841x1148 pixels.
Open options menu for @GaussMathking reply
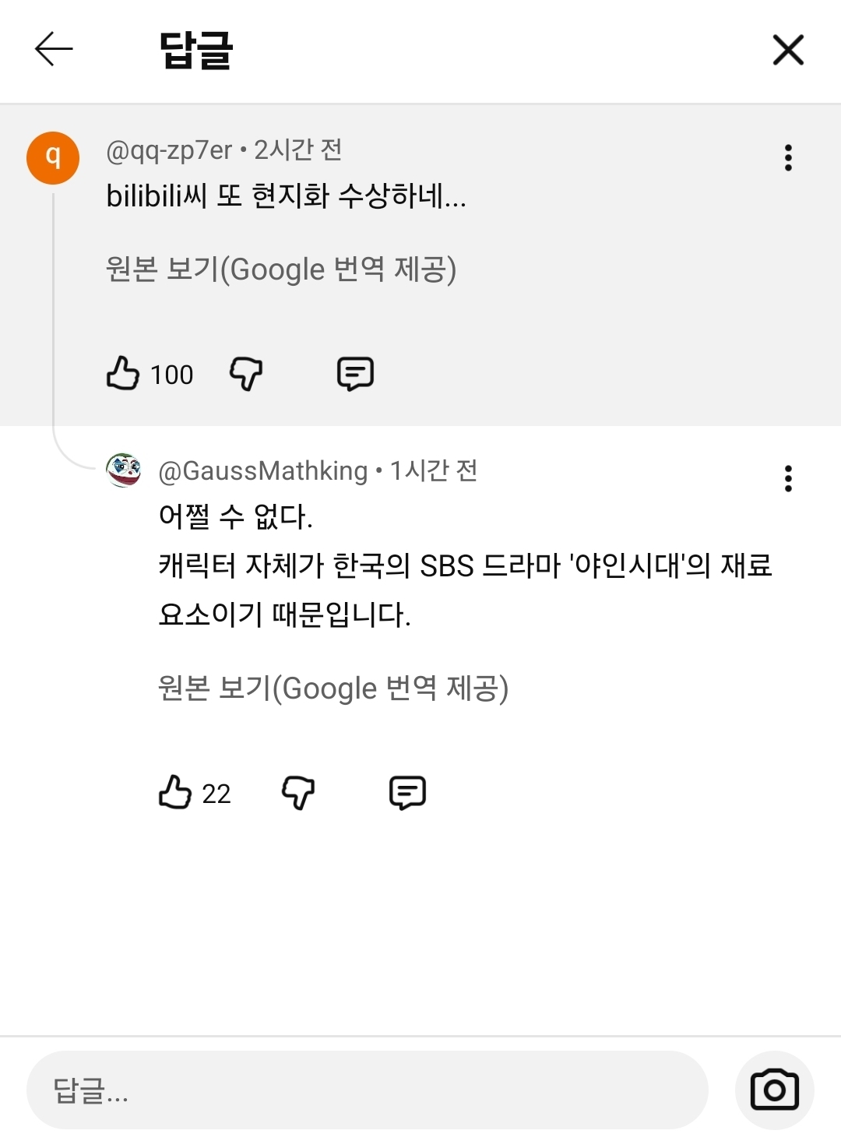point(788,478)
